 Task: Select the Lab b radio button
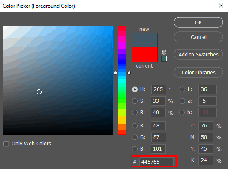point(182,113)
